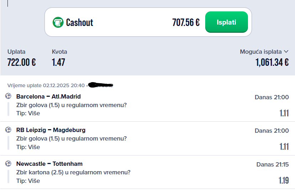
Task: Click the status bar beside Barcelona bet
Action: click(8, 109)
